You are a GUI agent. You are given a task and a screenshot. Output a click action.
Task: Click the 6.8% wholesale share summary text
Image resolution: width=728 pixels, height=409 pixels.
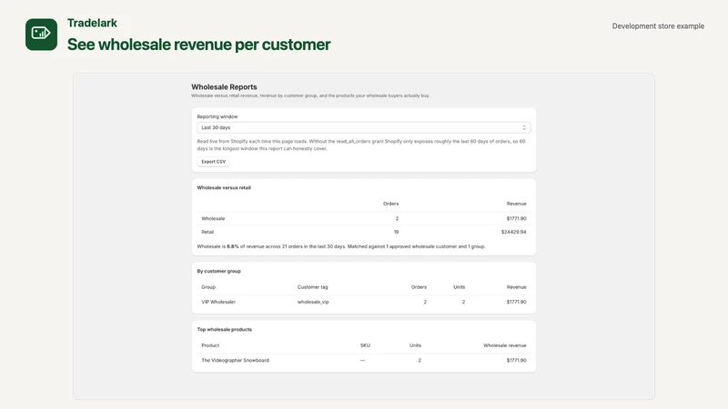[341, 246]
